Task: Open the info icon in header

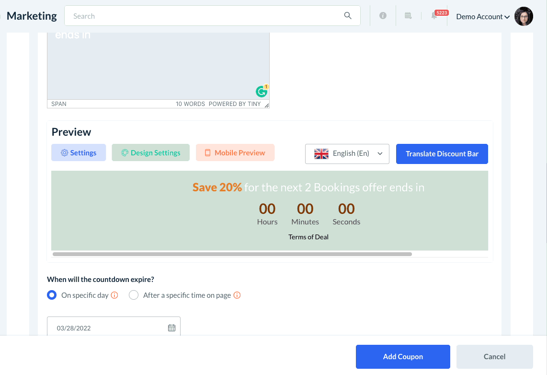Action: pyautogui.click(x=383, y=16)
